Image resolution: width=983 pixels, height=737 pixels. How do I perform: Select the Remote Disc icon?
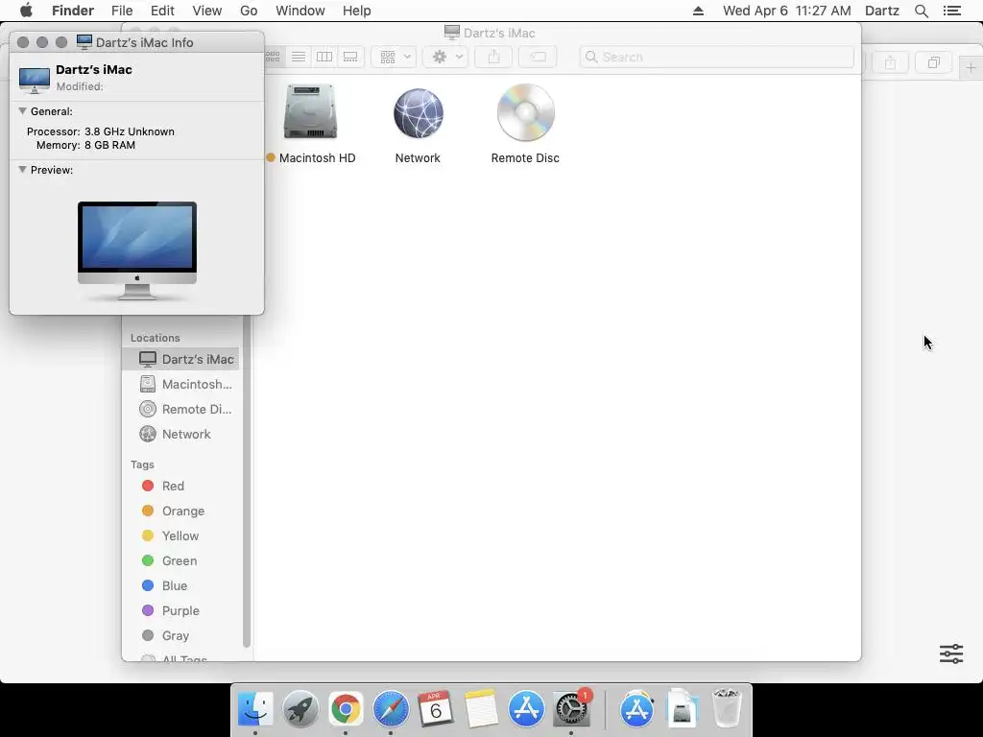click(525, 113)
